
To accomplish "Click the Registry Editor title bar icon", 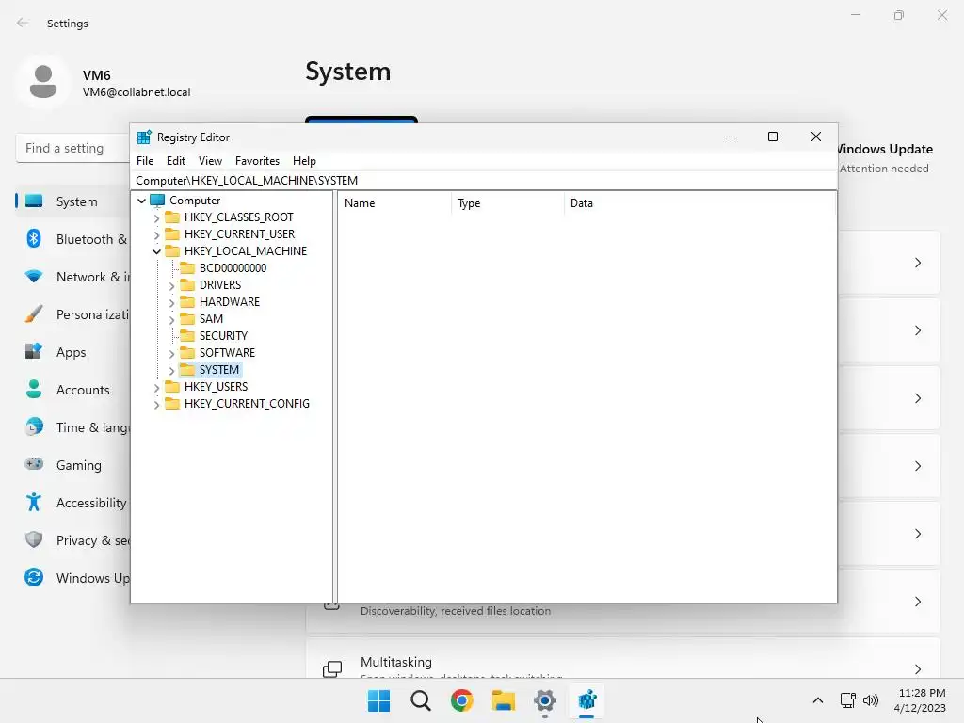I will (x=144, y=137).
